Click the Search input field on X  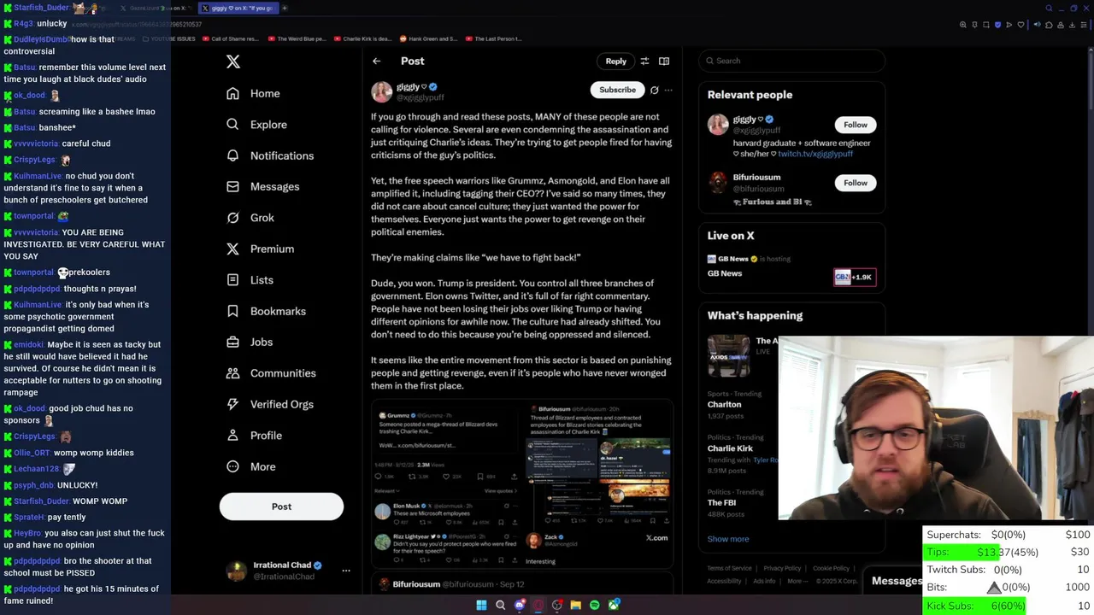point(791,61)
